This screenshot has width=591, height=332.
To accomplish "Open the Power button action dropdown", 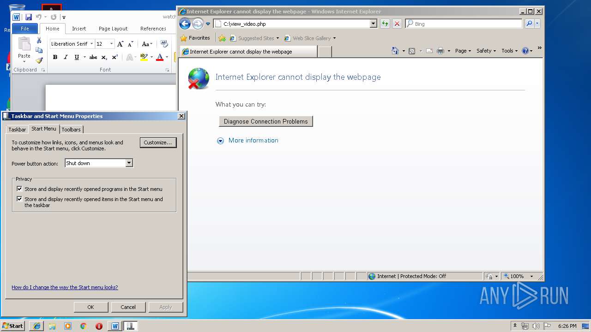I will coord(129,163).
